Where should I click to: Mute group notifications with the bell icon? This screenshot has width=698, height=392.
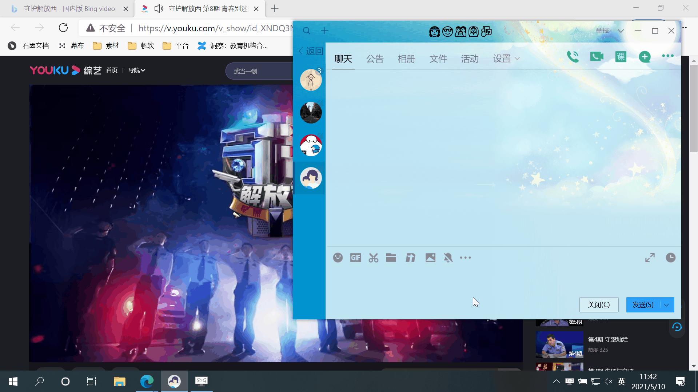(448, 258)
